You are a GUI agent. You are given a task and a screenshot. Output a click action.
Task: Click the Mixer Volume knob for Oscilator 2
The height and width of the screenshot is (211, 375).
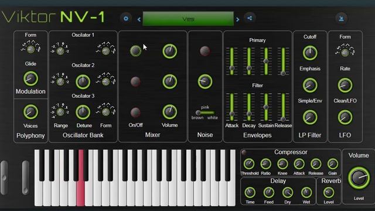coord(170,81)
